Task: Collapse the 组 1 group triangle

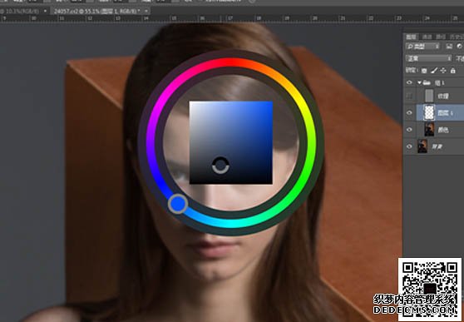Action: pos(419,82)
